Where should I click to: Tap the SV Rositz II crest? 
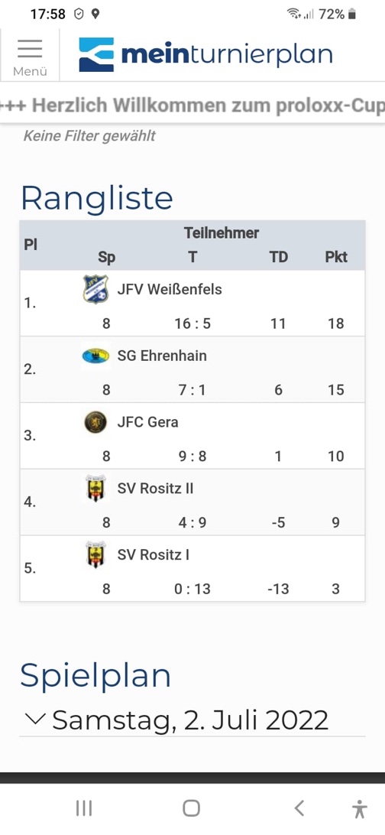point(95,489)
